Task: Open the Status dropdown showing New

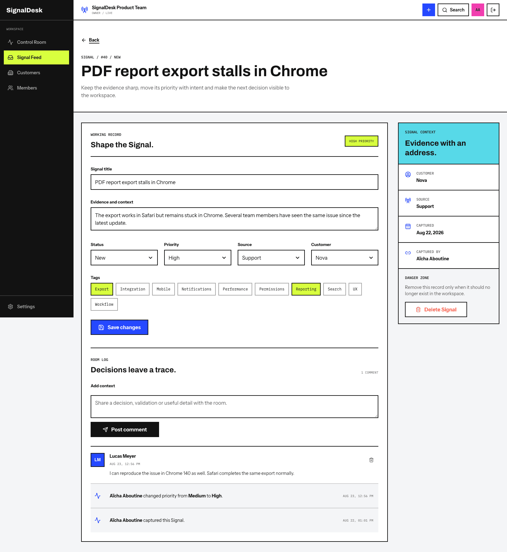Action: 124,258
